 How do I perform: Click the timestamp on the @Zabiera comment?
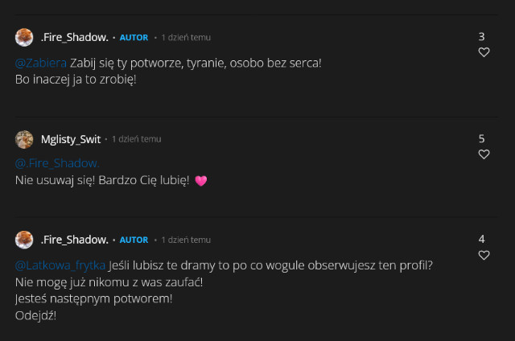point(186,38)
